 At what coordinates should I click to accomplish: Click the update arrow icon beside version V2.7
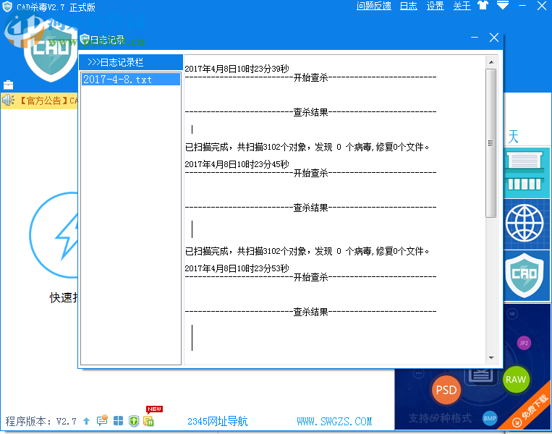[86, 421]
